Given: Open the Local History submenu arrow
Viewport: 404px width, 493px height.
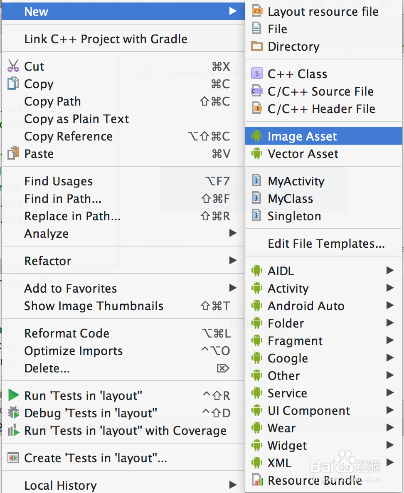Looking at the screenshot, I should [x=233, y=485].
